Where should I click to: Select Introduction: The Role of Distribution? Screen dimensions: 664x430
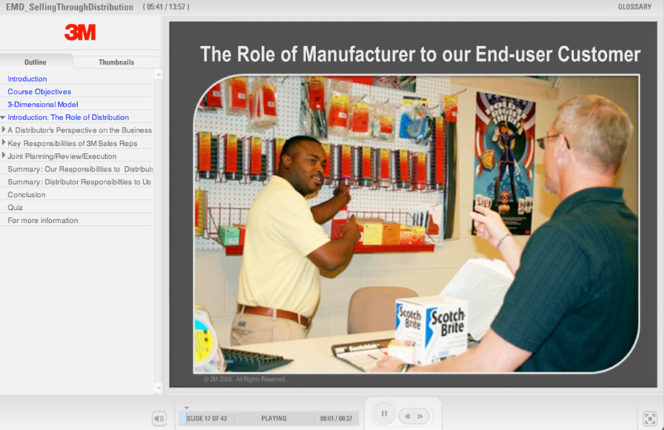[x=68, y=117]
